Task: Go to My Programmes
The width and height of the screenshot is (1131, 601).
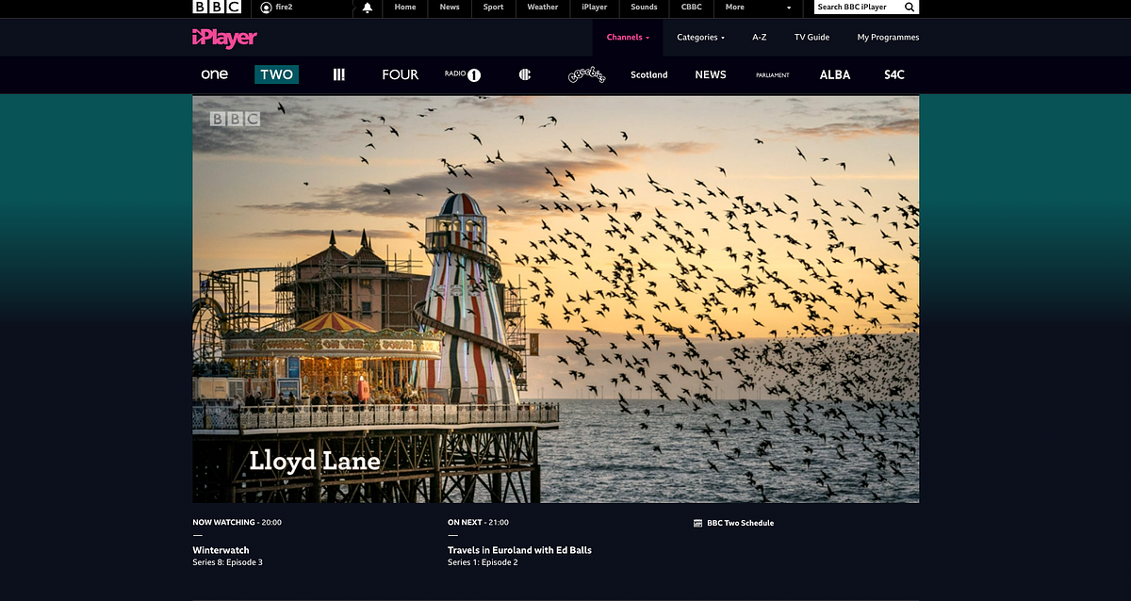Action: coord(888,38)
